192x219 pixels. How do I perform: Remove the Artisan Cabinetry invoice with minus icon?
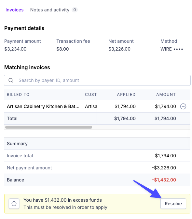pos(183,106)
